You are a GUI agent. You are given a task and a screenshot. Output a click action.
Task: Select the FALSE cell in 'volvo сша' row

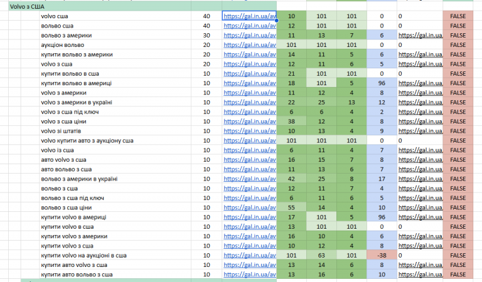pyautogui.click(x=458, y=16)
